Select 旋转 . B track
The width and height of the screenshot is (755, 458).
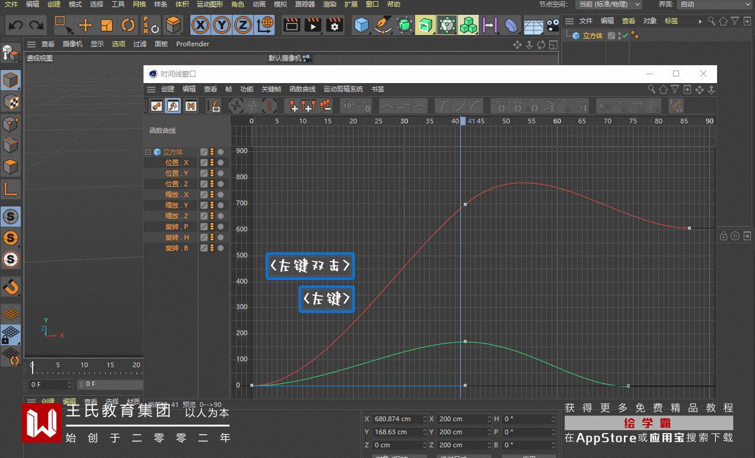point(177,248)
